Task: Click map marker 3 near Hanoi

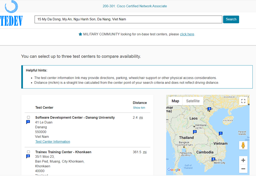Action: point(209,109)
